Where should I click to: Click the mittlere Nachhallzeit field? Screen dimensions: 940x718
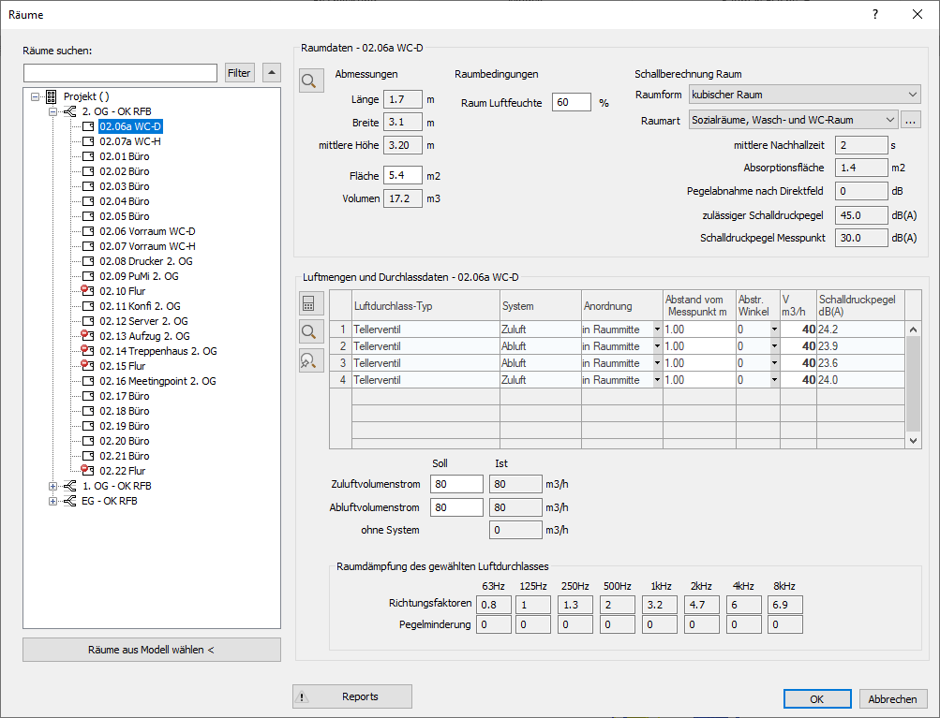861,145
